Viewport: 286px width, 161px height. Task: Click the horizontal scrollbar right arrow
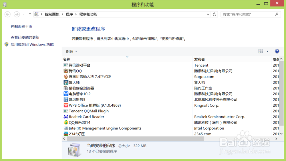276,139
